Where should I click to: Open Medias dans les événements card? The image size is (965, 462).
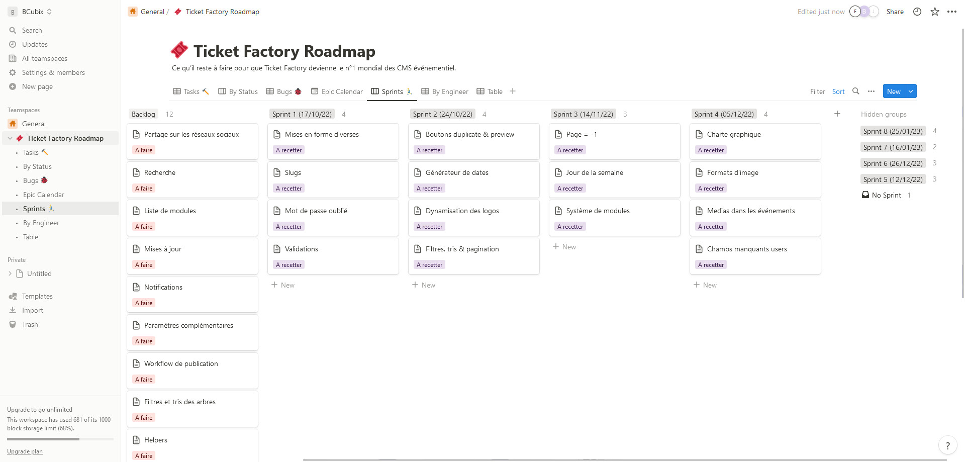click(755, 218)
